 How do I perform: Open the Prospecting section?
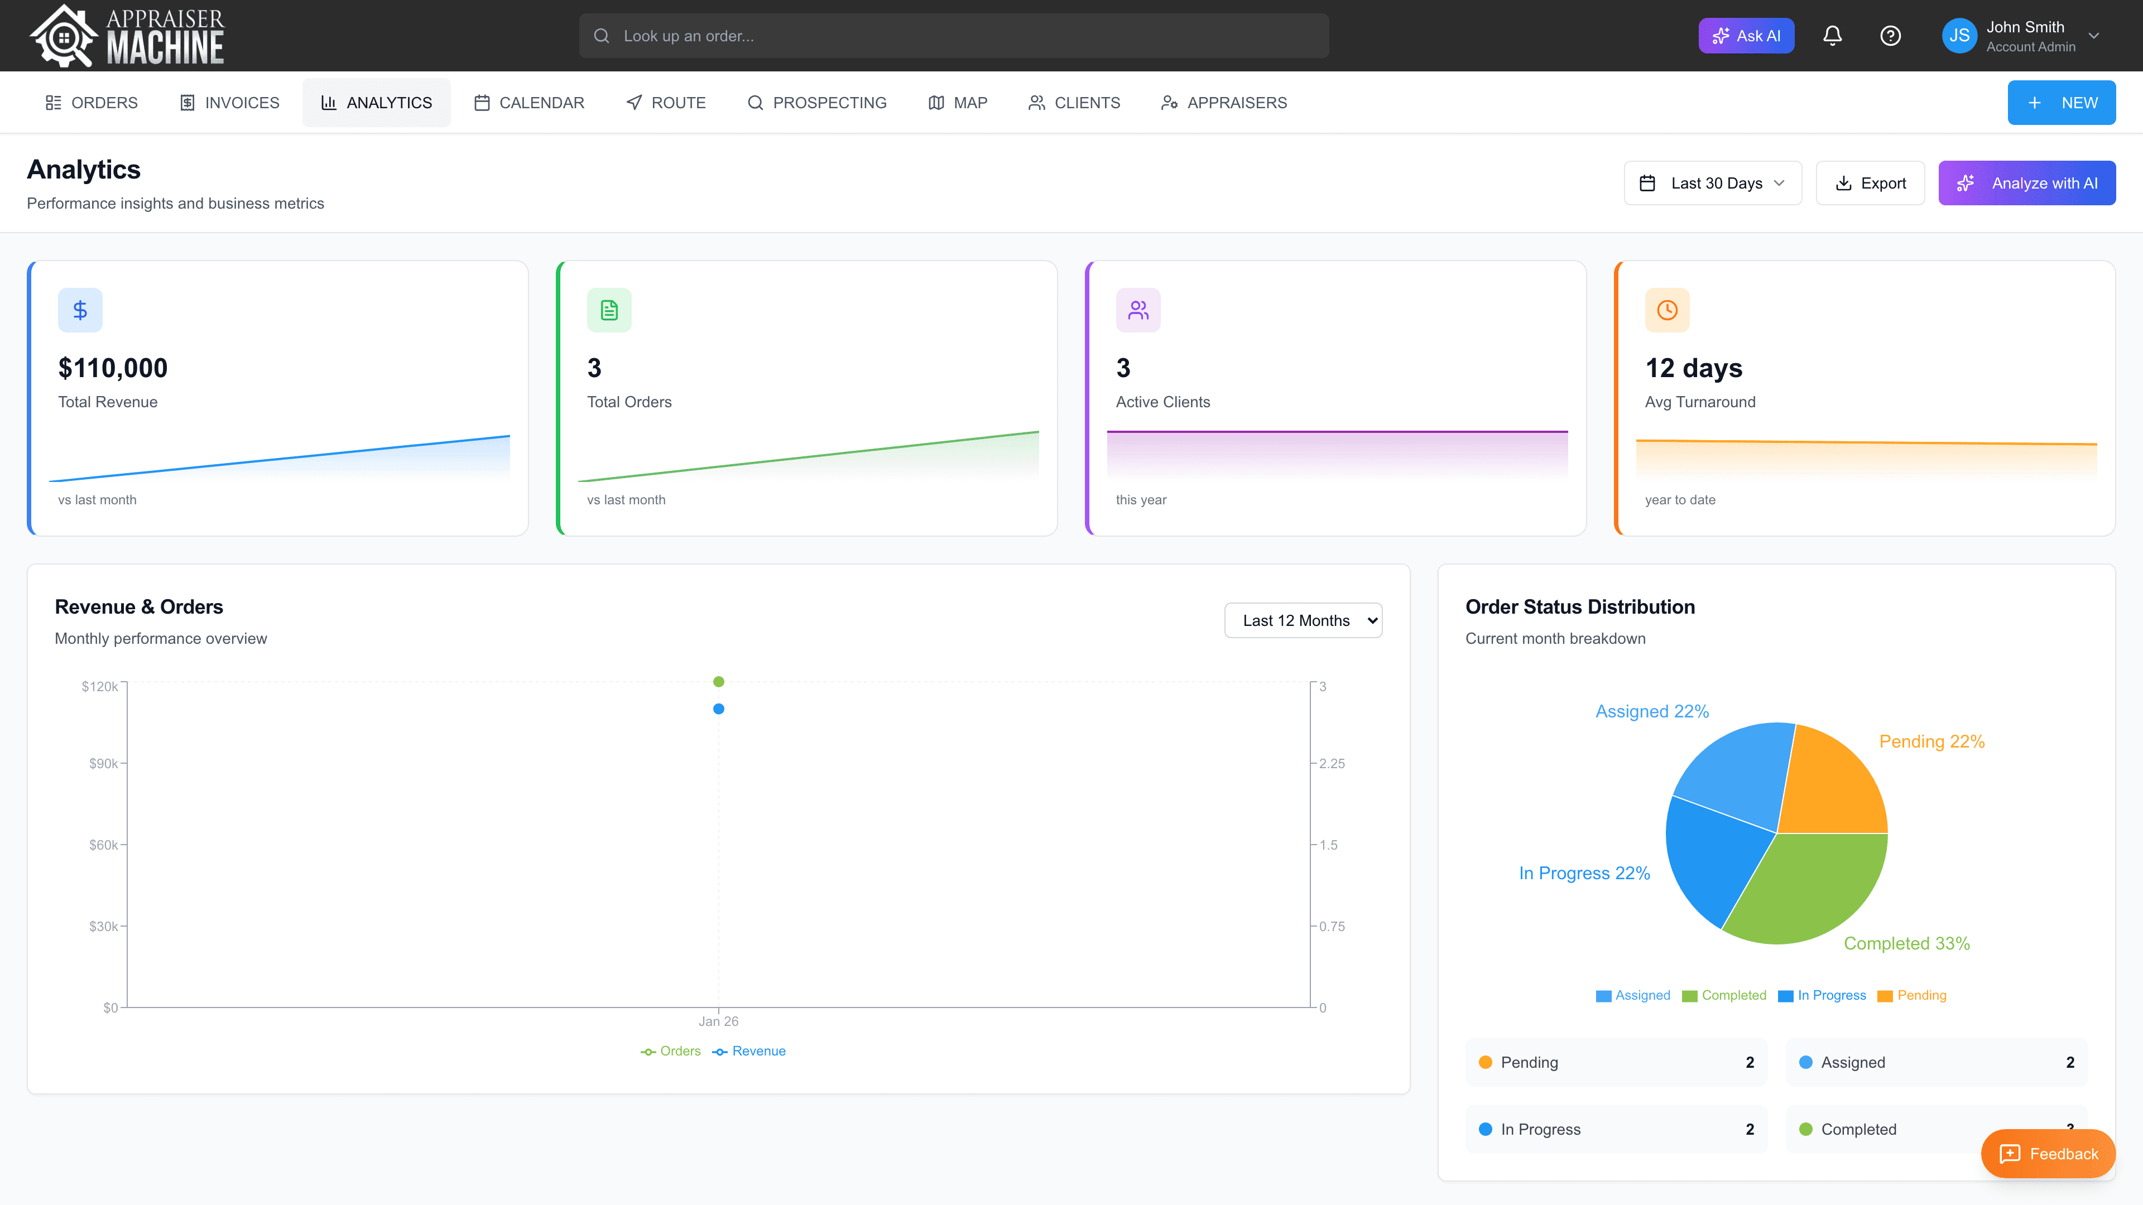817,102
